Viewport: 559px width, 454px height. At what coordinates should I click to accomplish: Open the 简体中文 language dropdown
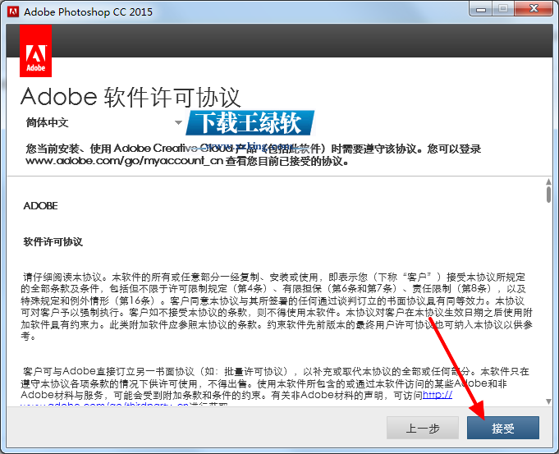[x=103, y=122]
